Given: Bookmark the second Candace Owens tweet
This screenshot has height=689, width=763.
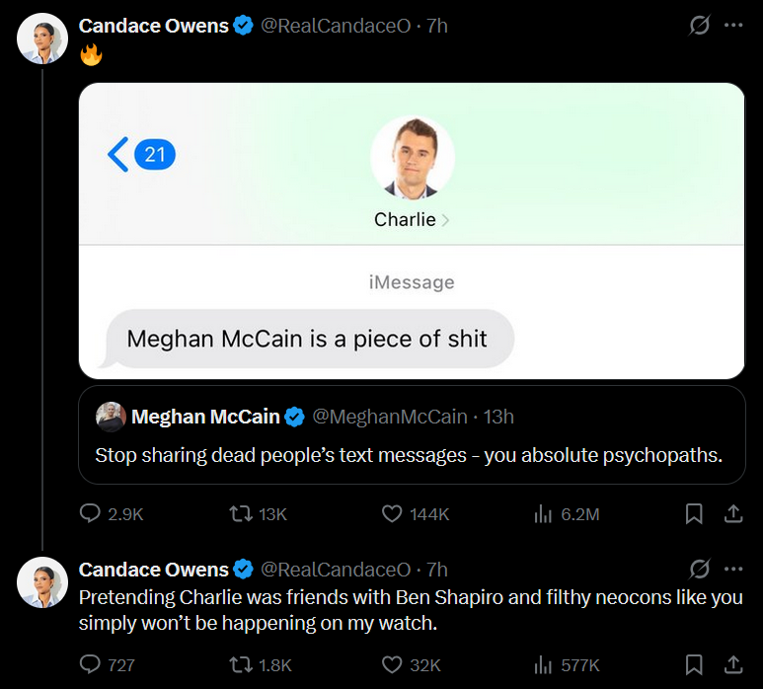Looking at the screenshot, I should point(694,664).
